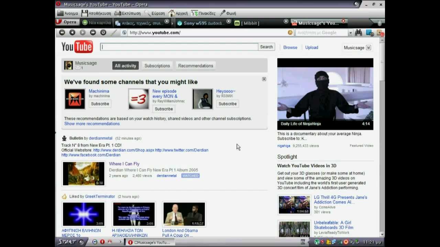Dismiss the channel recommendations box
The height and width of the screenshot is (247, 440).
coord(264,79)
